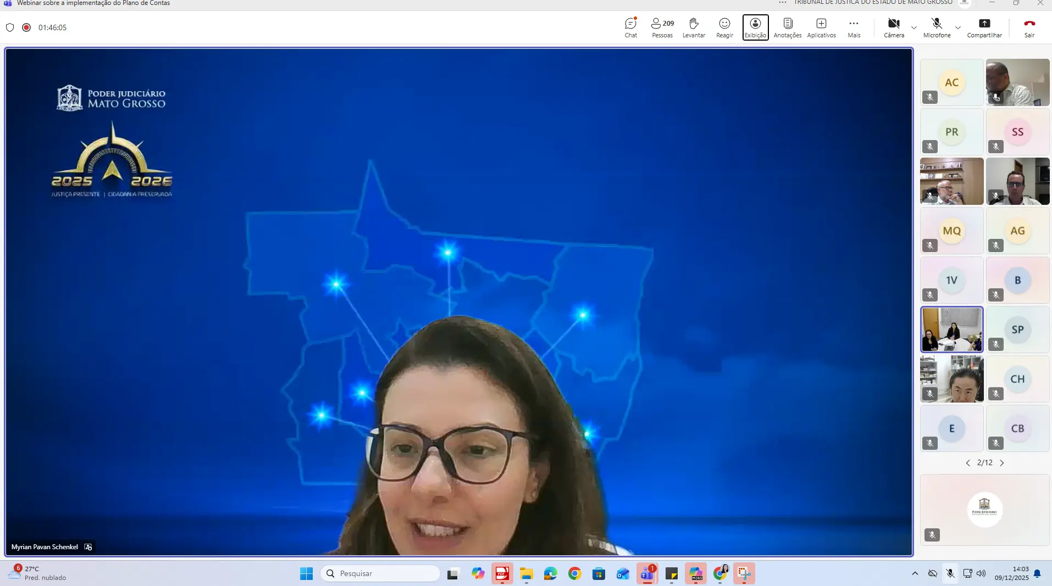Expand the microphone options dropdown arrow
1052x586 pixels.
tap(957, 27)
